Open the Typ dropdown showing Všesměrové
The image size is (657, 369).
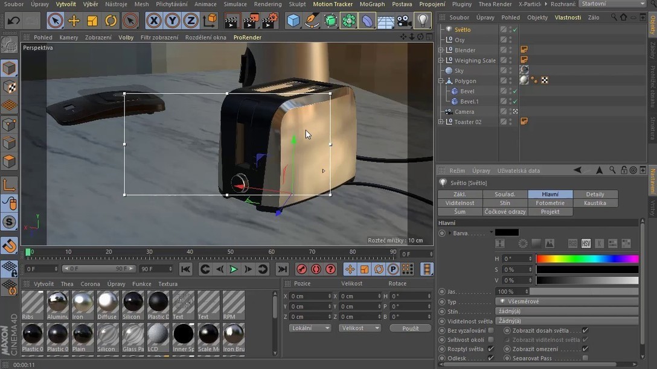[x=566, y=301]
